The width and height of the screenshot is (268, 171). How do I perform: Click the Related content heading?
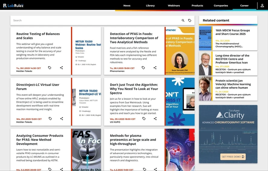[216, 21]
